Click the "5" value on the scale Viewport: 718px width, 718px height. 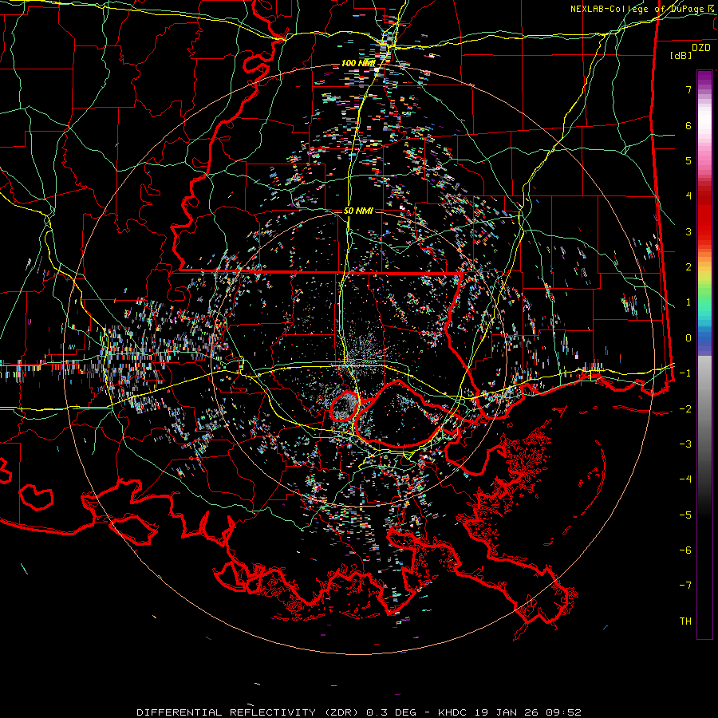pos(688,160)
